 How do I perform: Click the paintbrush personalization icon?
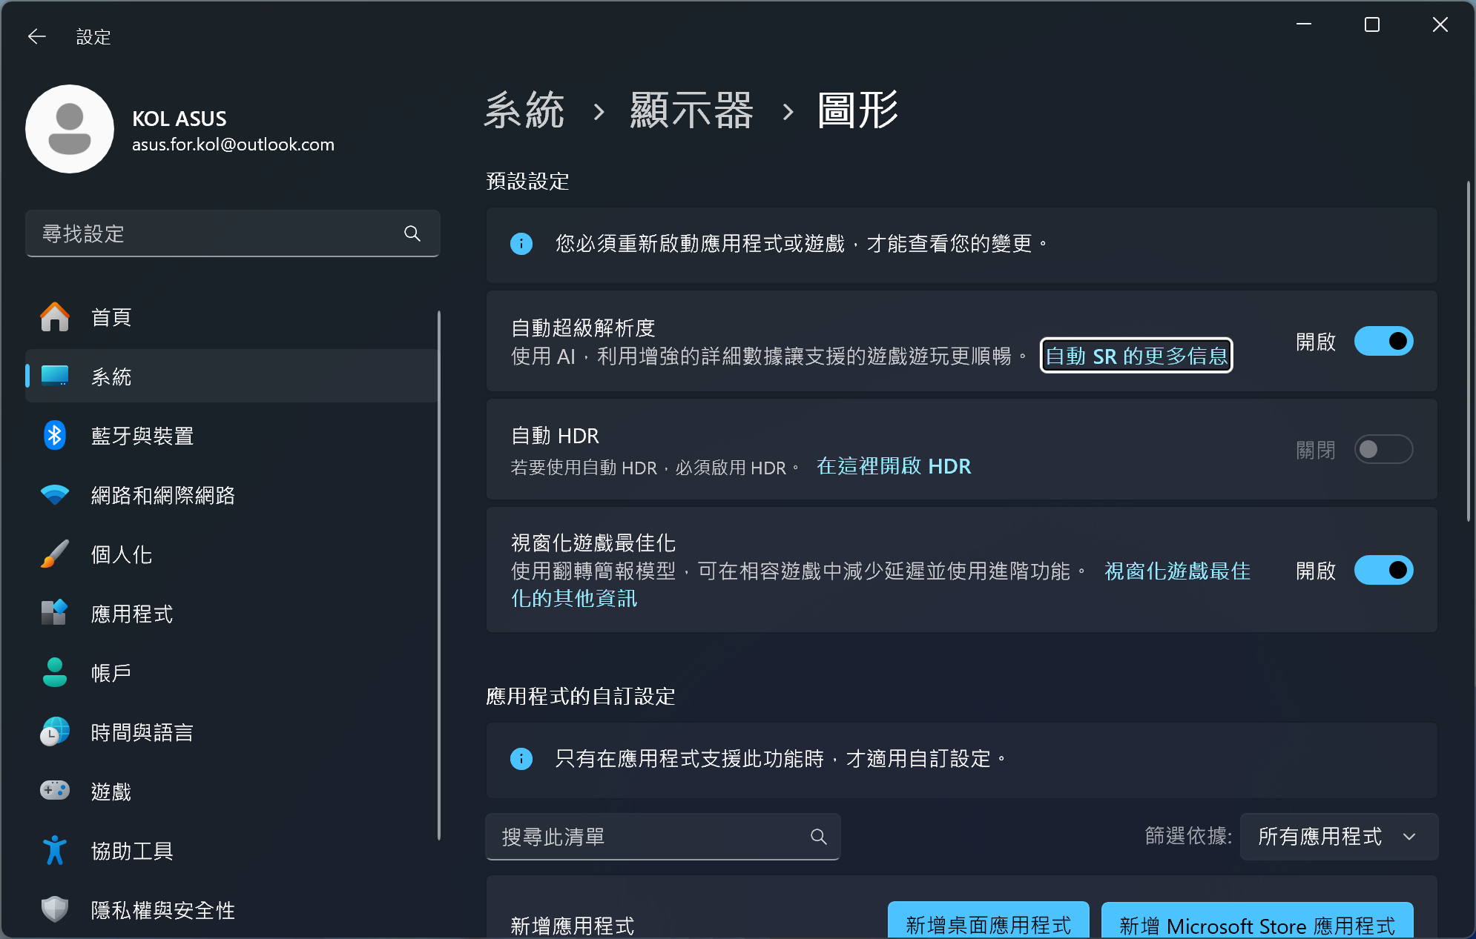coord(55,554)
